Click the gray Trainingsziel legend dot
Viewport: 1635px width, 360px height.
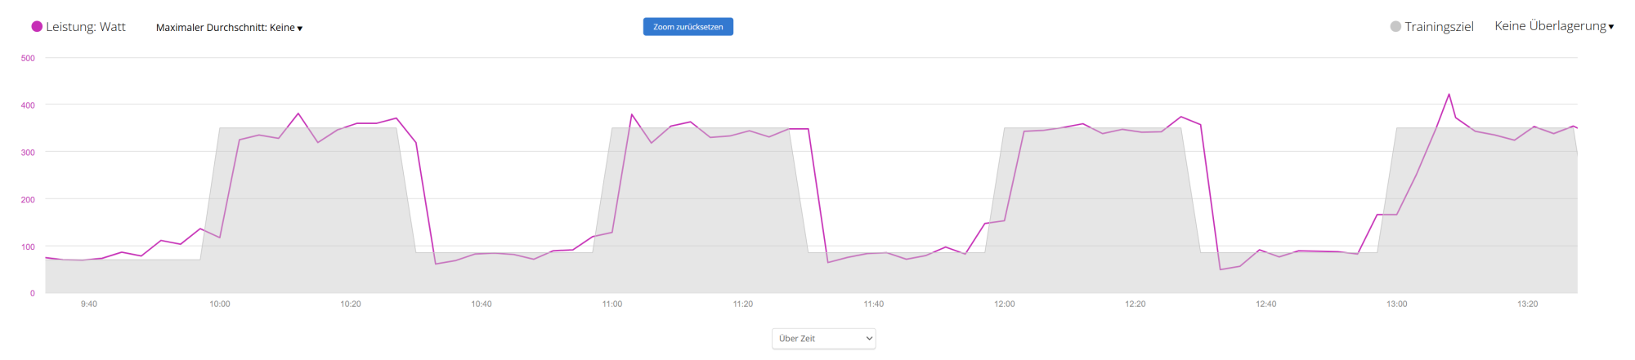pos(1395,27)
